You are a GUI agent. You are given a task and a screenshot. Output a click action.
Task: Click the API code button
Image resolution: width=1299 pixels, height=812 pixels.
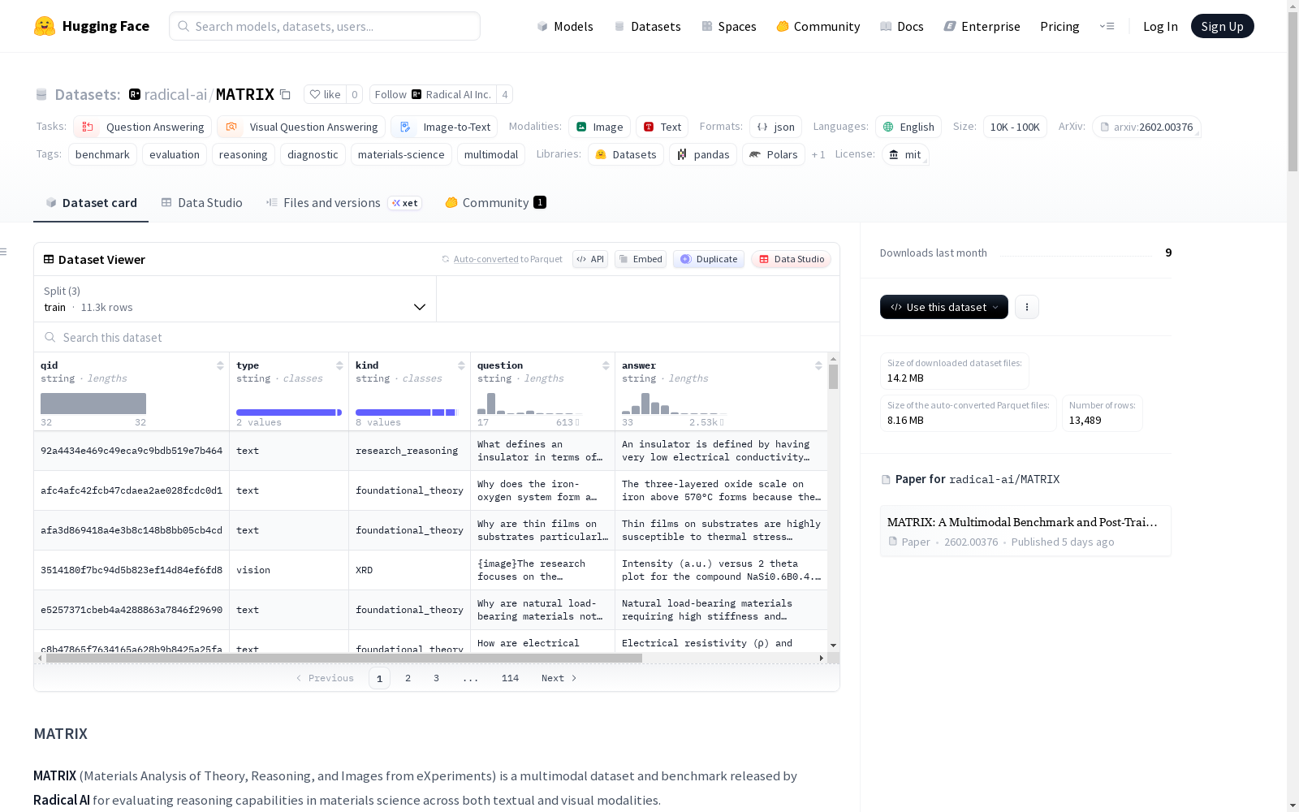(590, 259)
